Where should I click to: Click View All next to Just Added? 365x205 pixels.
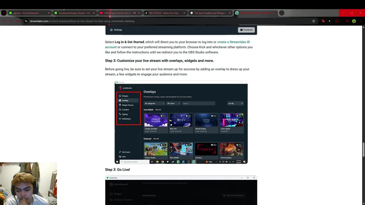[158, 110]
